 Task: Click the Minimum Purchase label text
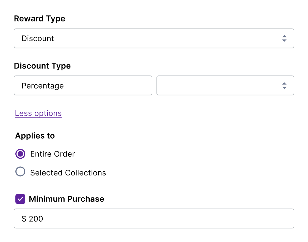pos(66,199)
